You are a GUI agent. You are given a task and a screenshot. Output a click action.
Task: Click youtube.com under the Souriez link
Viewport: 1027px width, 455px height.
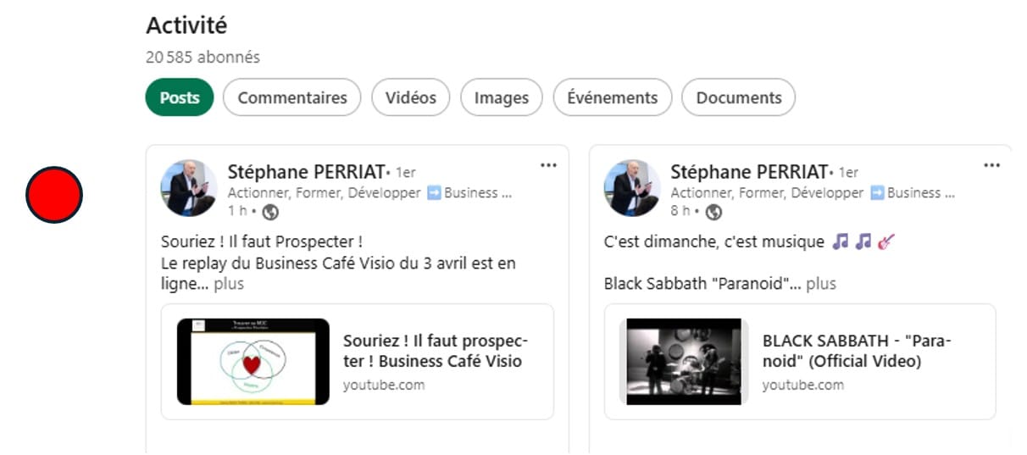point(384,386)
